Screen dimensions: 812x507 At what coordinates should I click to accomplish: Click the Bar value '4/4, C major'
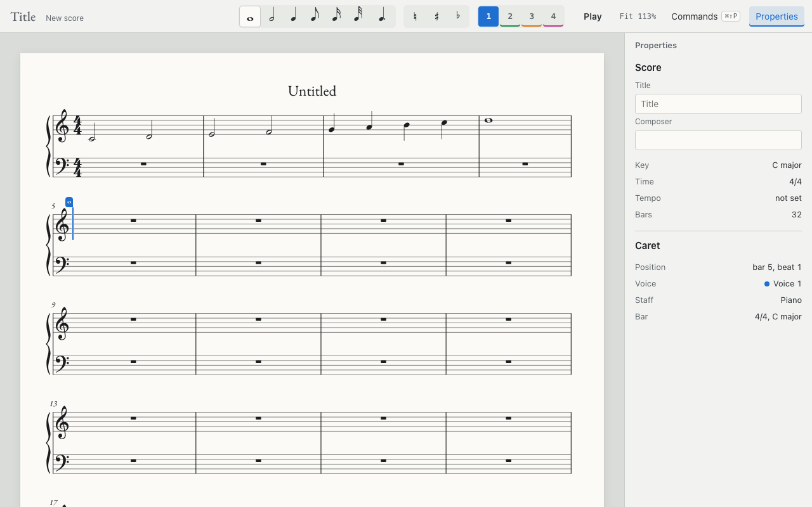(x=778, y=317)
